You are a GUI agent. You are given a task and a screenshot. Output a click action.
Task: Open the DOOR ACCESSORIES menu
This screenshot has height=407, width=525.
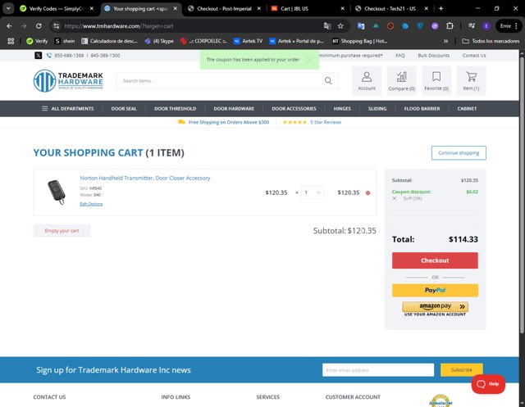(x=294, y=109)
